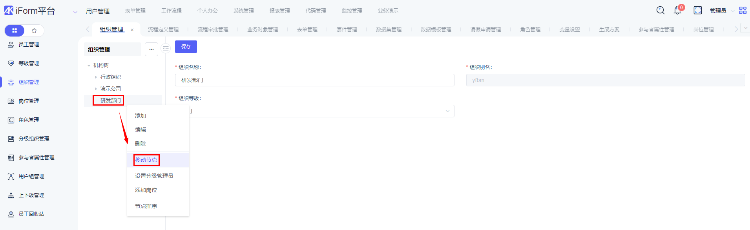Expand the 行政组织 tree node
This screenshot has width=750, height=230.
click(96, 77)
